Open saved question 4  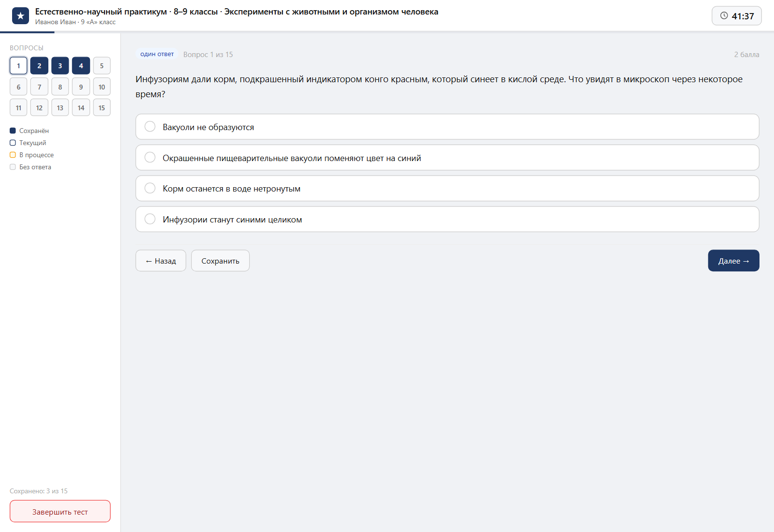[x=81, y=66]
